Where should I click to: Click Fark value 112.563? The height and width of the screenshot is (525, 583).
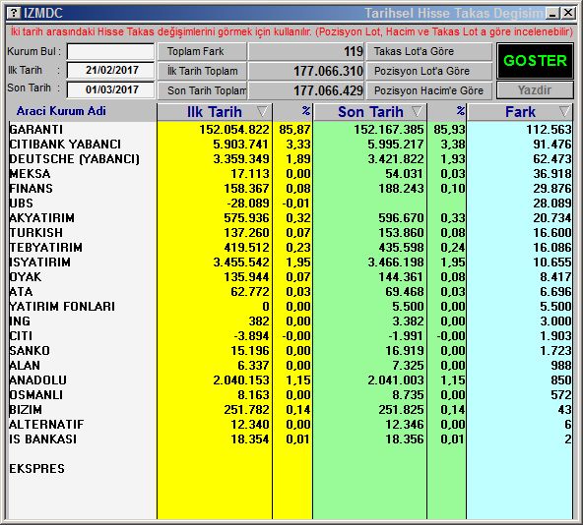pos(549,129)
